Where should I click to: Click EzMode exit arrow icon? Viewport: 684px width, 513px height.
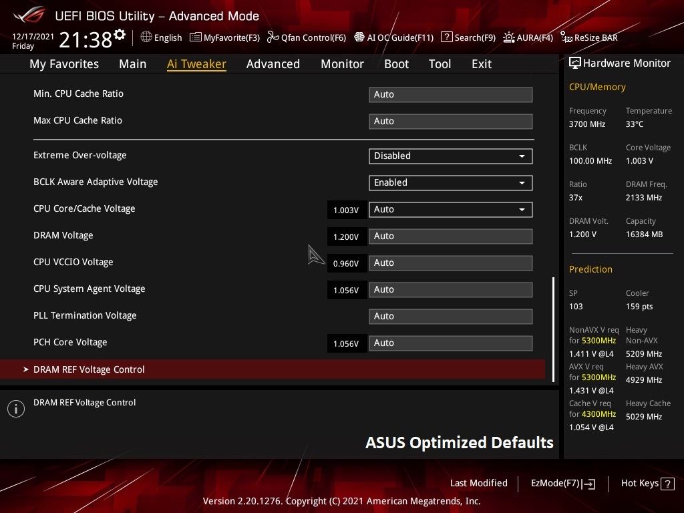pos(589,484)
